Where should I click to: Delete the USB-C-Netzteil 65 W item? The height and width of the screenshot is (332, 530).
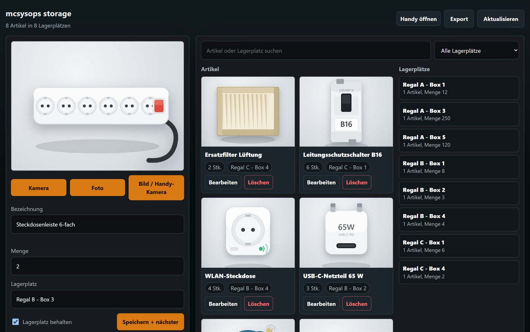[x=357, y=304]
